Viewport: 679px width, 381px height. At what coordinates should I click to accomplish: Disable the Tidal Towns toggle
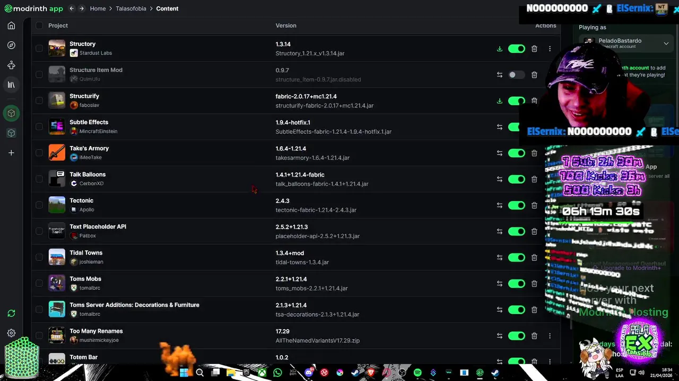coord(516,257)
